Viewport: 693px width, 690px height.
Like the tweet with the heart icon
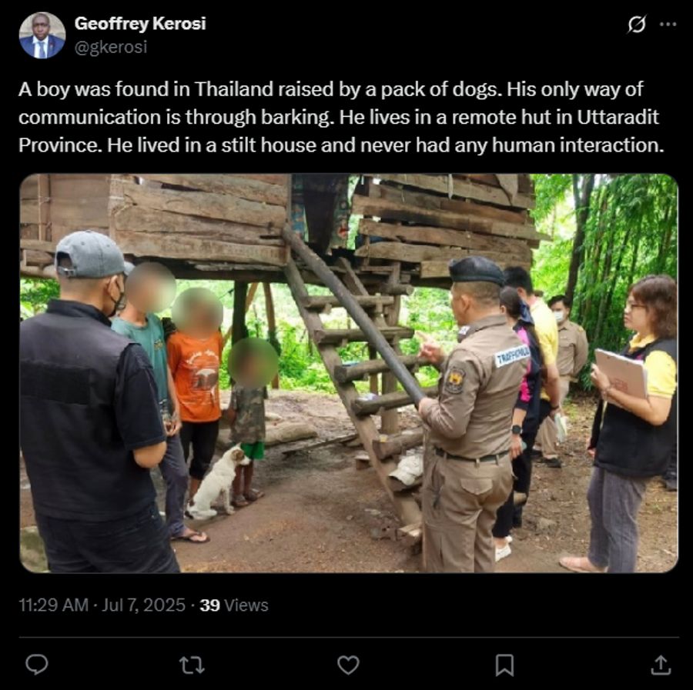348,665
